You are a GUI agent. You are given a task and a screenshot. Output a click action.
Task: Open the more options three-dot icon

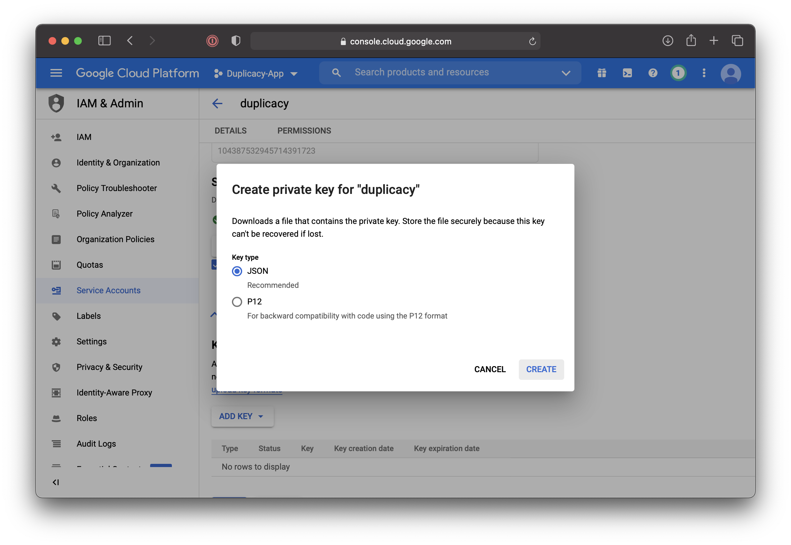(x=703, y=73)
